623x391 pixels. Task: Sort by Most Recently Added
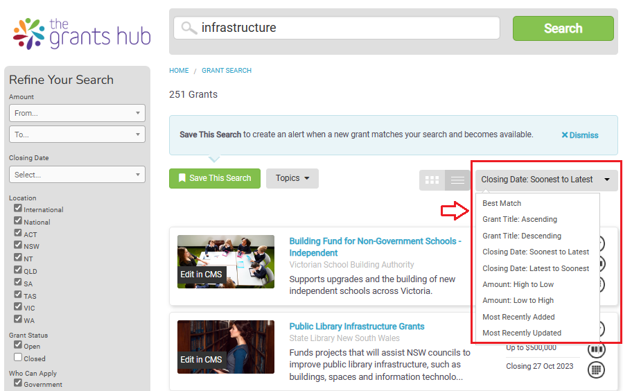pyautogui.click(x=518, y=317)
